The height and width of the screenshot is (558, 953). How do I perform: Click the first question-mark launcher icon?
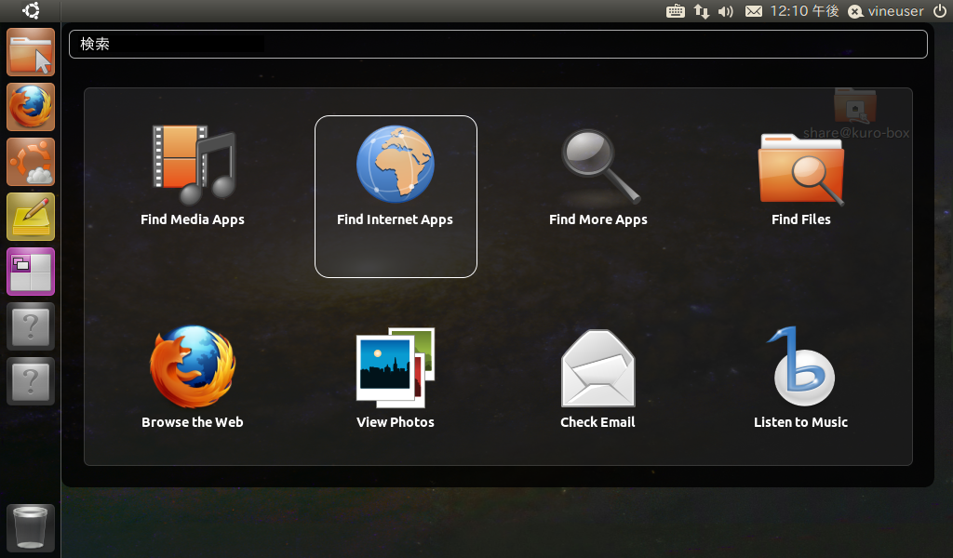pos(31,326)
